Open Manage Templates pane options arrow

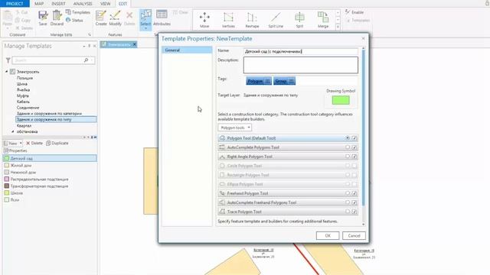[x=84, y=46]
